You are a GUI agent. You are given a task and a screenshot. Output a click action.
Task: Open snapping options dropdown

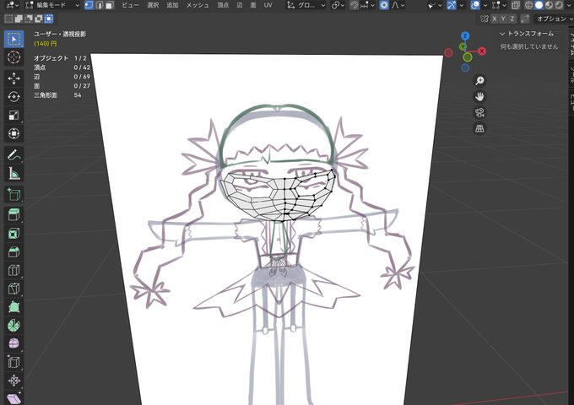click(368, 5)
